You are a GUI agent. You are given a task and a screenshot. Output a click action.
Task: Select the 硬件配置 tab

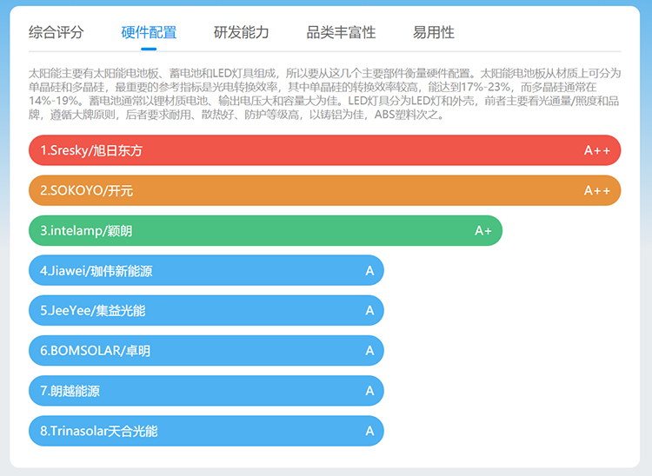pyautogui.click(x=149, y=32)
